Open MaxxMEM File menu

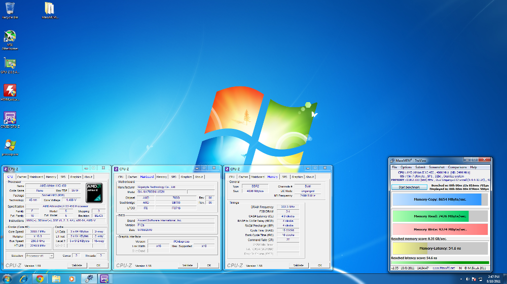coord(394,167)
